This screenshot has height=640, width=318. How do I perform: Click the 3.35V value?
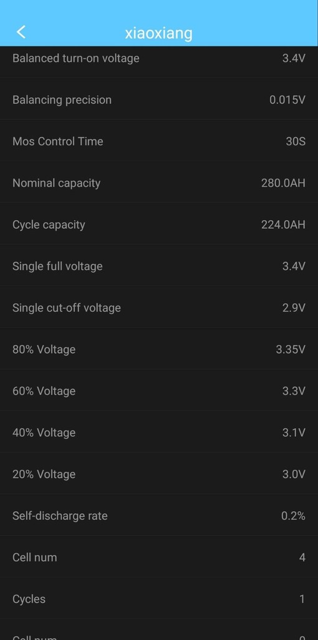point(291,349)
